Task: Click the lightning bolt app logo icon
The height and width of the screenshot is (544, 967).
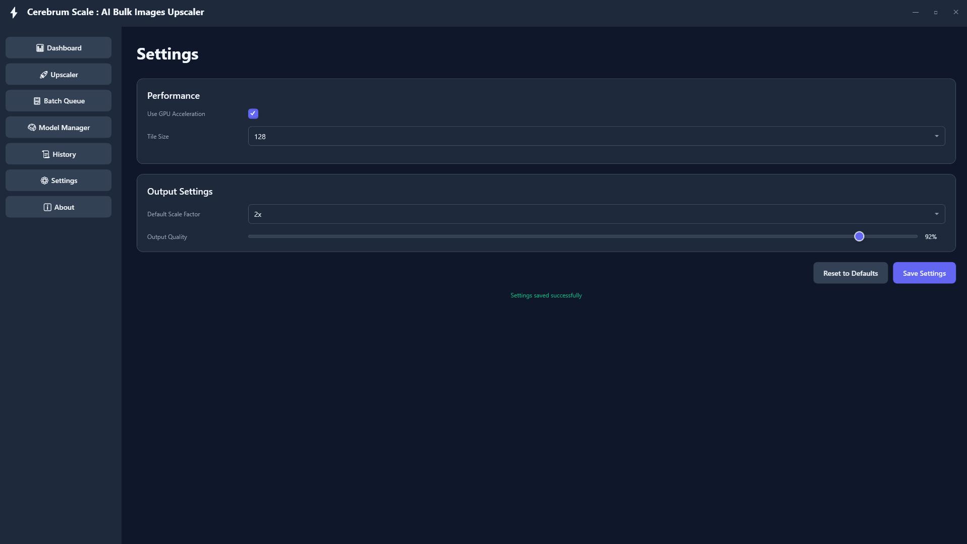Action: pyautogui.click(x=14, y=13)
